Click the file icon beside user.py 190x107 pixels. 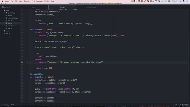point(6,29)
